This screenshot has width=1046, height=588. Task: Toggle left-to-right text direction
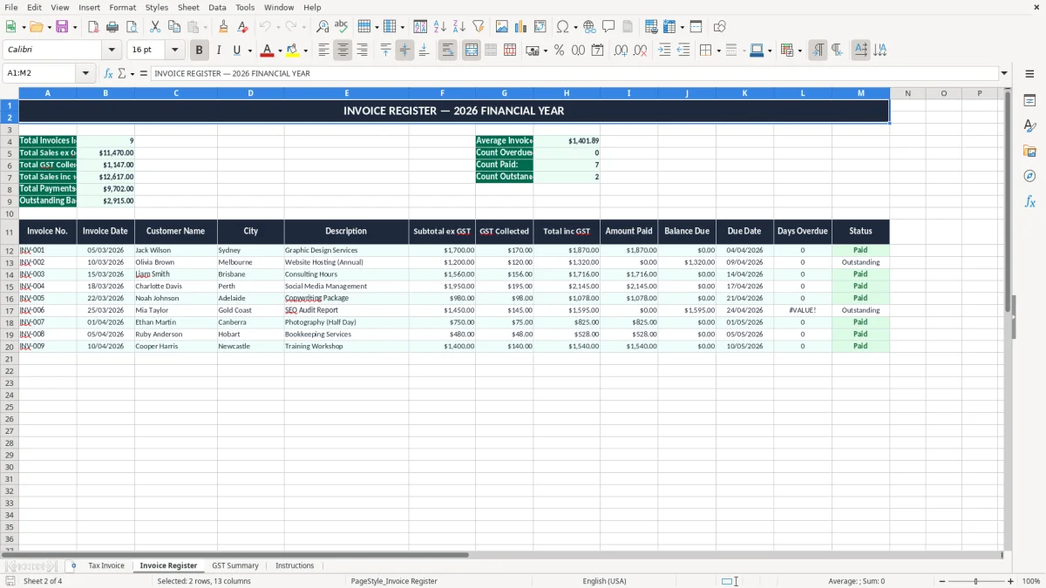[x=818, y=51]
